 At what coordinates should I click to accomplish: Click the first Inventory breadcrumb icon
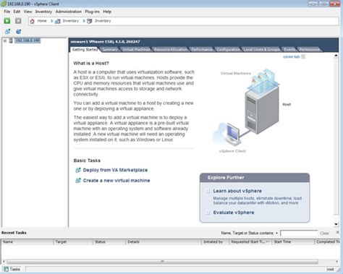tap(58, 21)
